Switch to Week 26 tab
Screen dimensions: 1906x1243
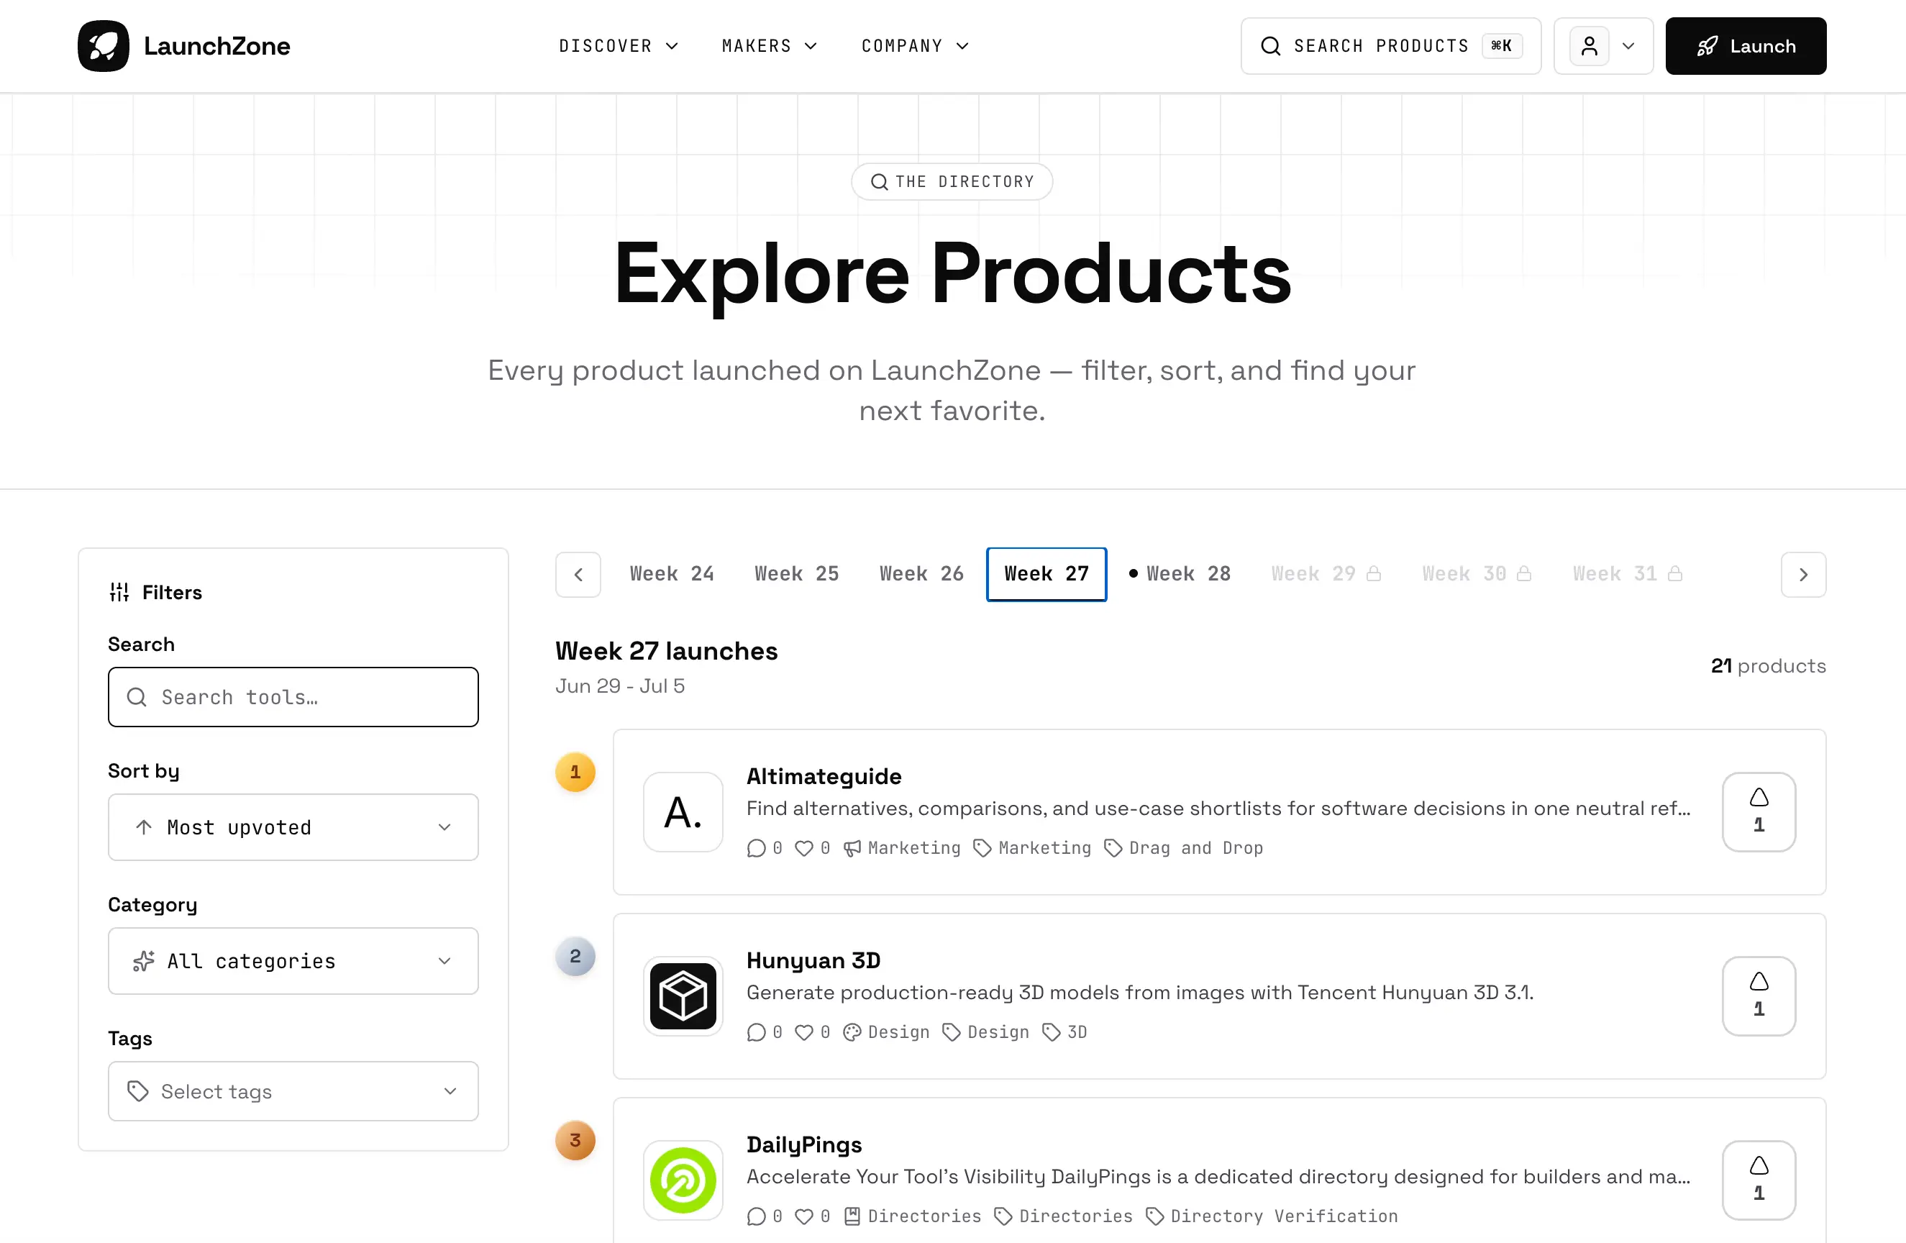click(922, 574)
